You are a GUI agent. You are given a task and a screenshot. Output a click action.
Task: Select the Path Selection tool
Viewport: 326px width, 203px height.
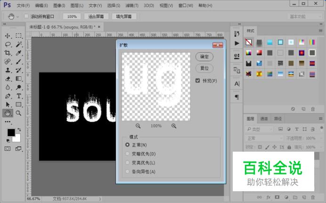pos(8,104)
